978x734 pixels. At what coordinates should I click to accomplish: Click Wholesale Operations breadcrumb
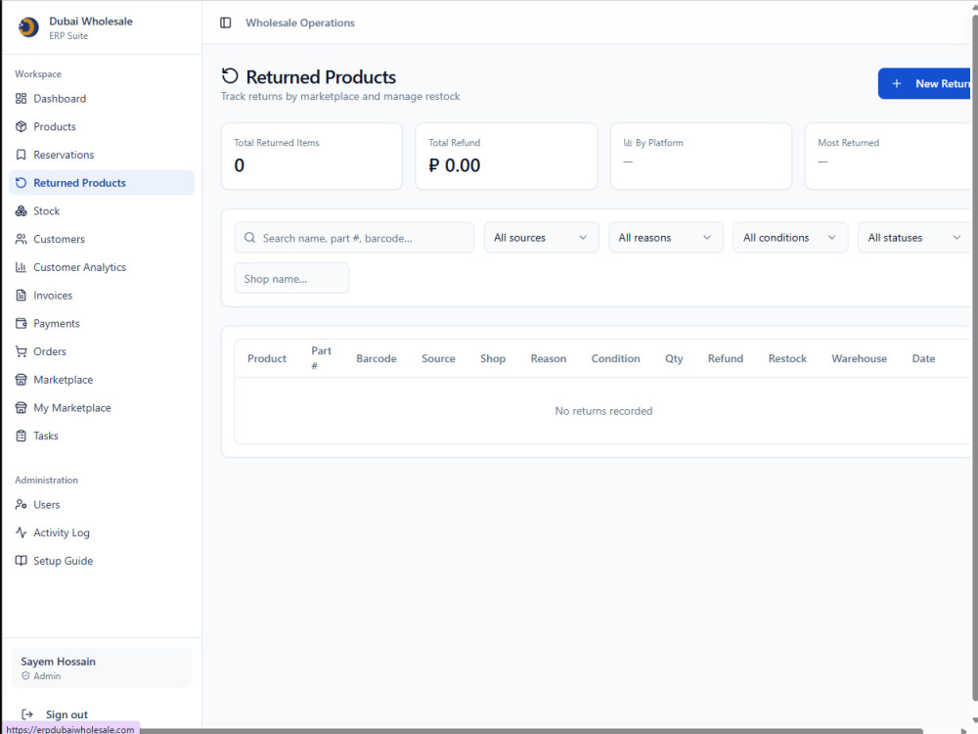point(300,23)
